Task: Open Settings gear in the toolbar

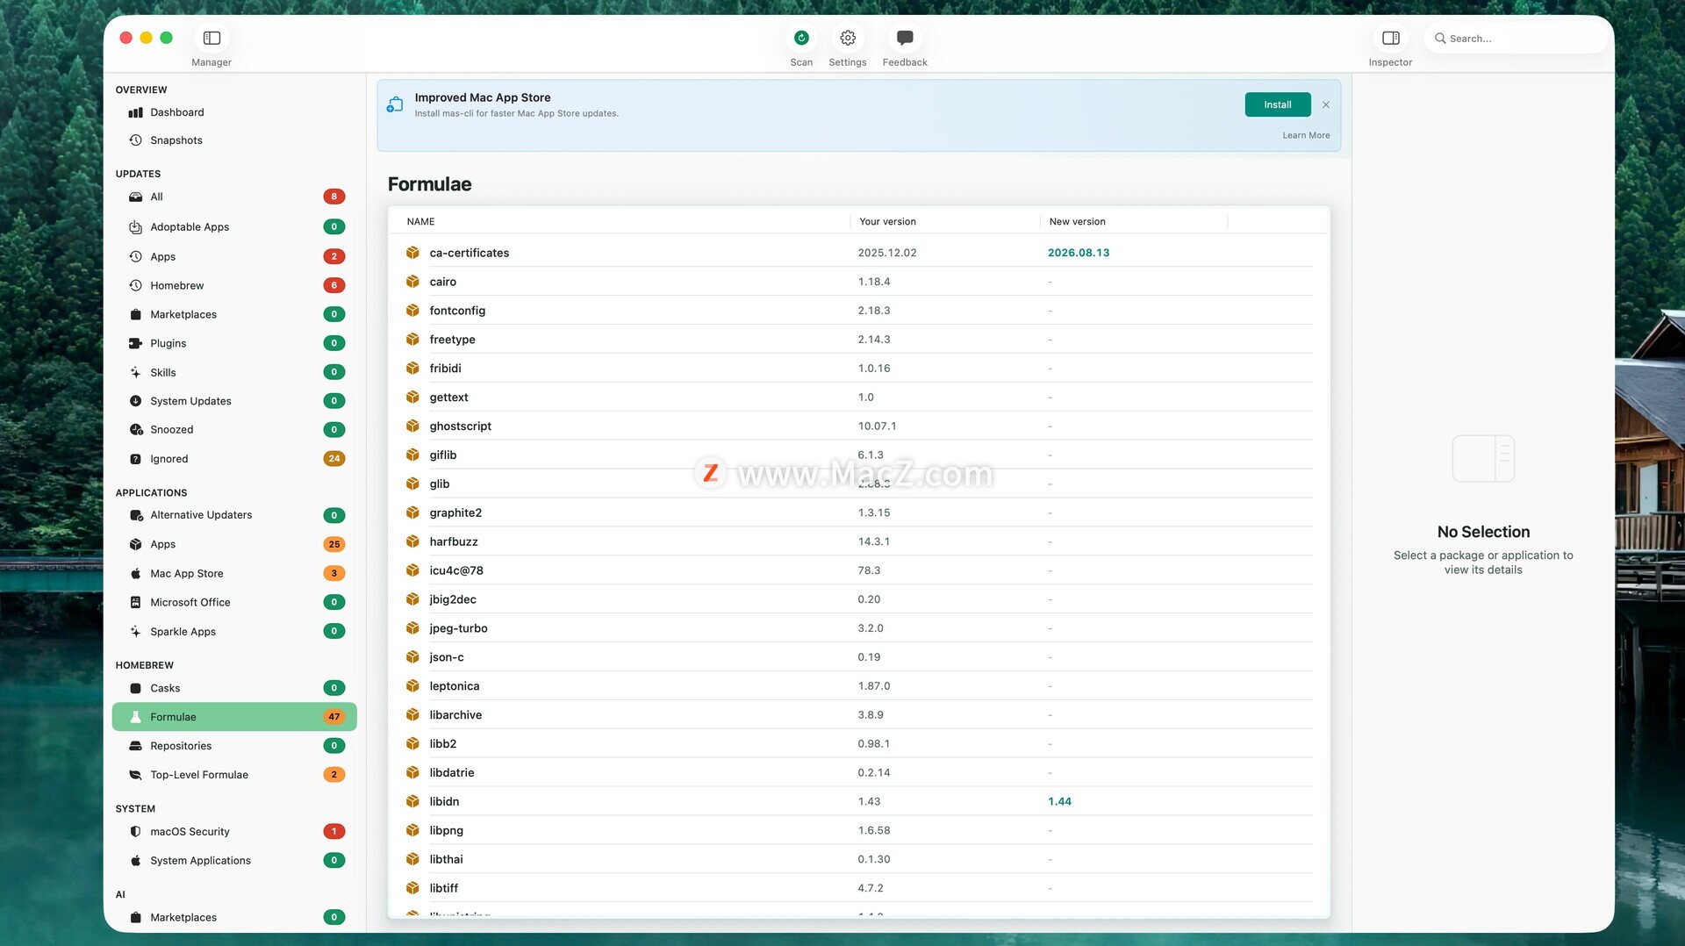Action: 848,38
